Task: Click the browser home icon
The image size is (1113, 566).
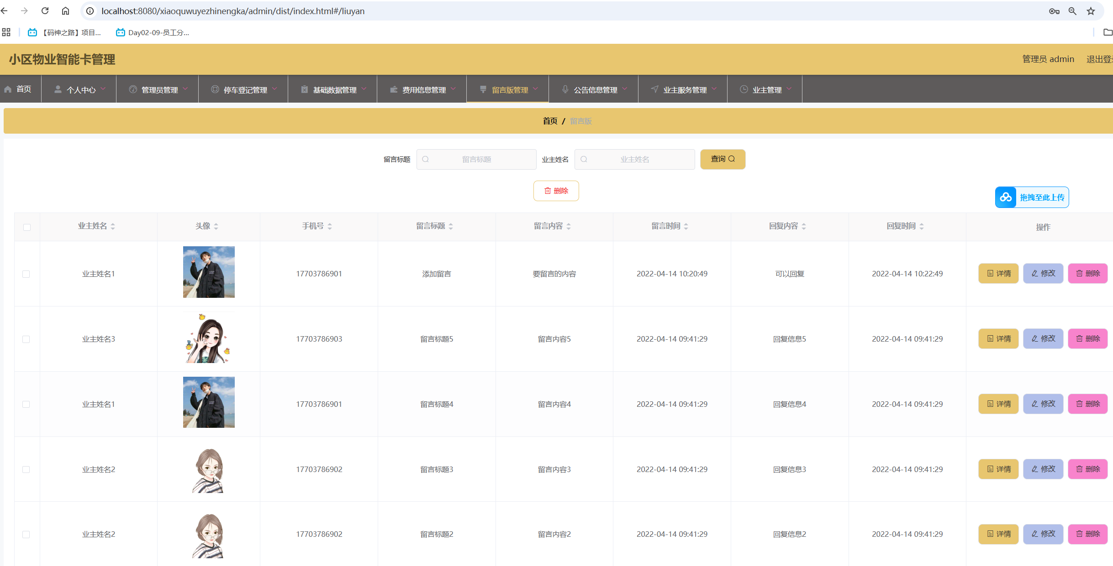Action: point(65,11)
